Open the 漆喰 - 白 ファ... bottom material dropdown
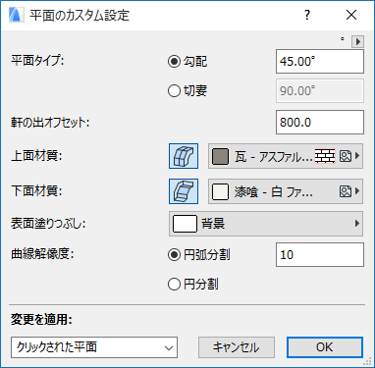 [286, 191]
